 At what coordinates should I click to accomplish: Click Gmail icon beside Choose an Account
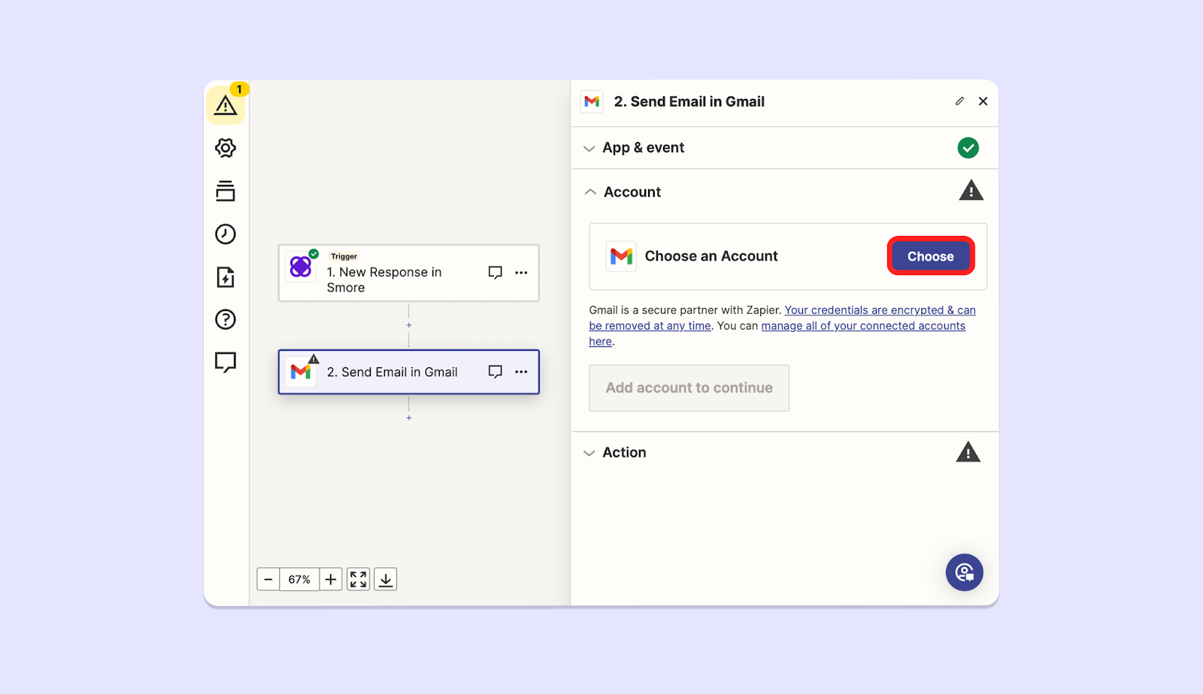[621, 256]
